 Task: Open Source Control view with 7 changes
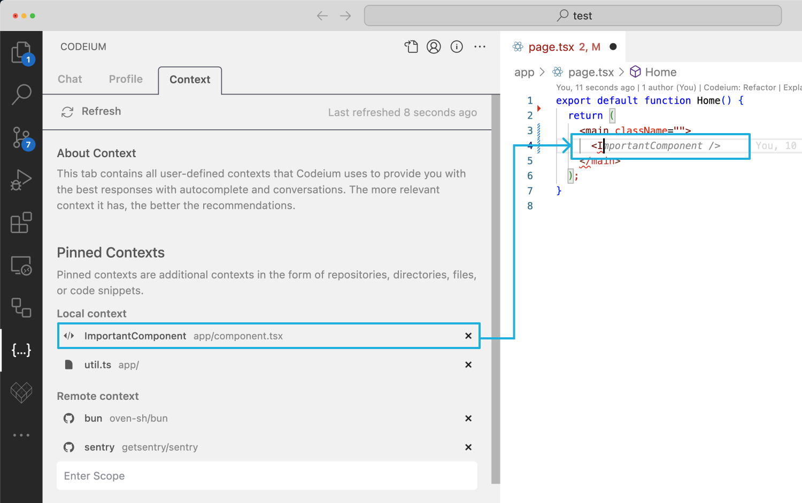(21, 138)
